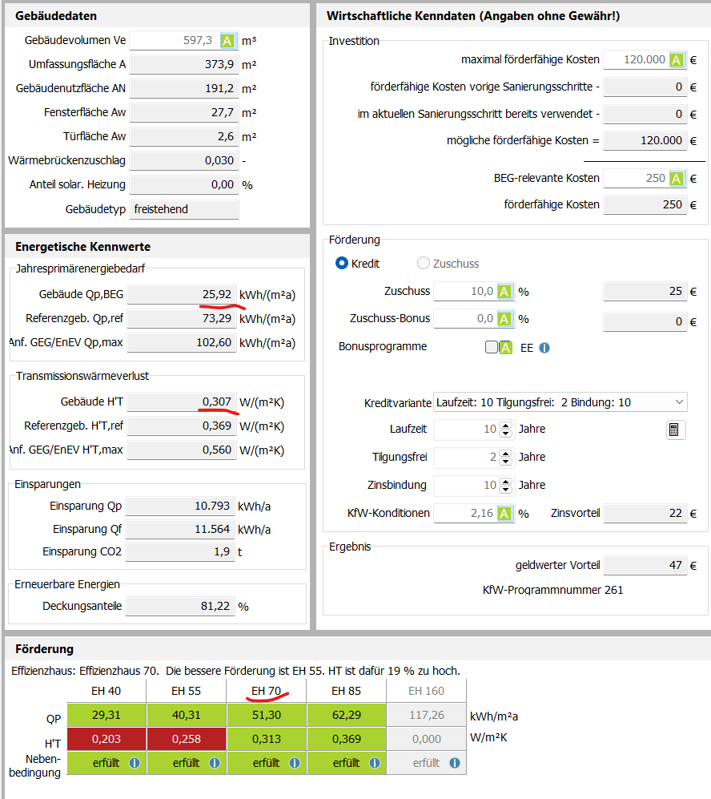Open the Kreditvariante dropdown
The image size is (711, 799).
[560, 402]
